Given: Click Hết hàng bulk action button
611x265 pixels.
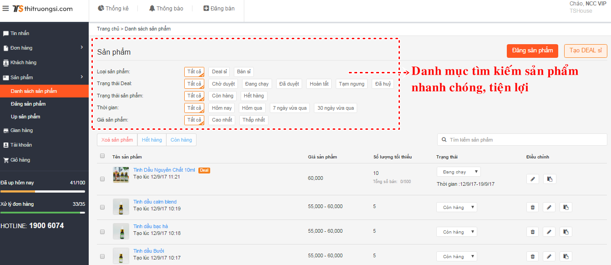Looking at the screenshot, I should pos(152,140).
